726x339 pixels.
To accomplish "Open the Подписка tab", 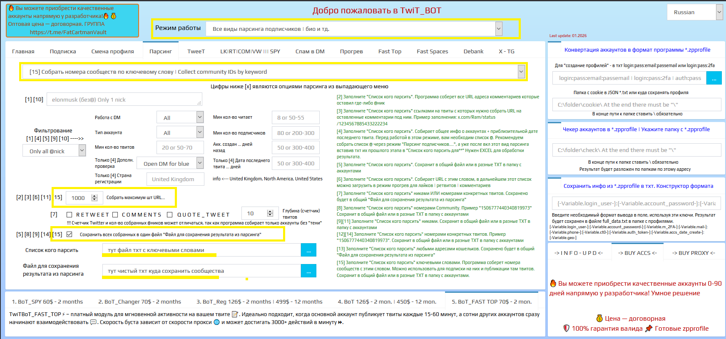I will click(63, 51).
